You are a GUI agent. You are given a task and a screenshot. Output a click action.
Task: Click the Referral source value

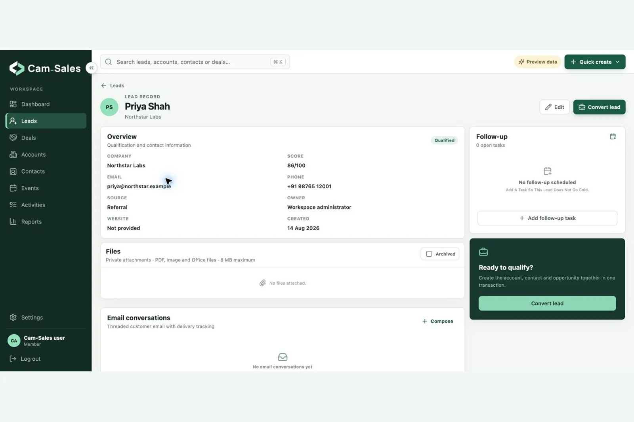117,208
